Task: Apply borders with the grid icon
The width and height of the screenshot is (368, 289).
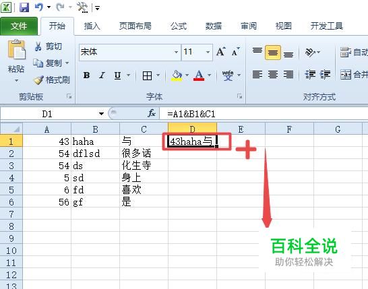Action: tap(147, 75)
